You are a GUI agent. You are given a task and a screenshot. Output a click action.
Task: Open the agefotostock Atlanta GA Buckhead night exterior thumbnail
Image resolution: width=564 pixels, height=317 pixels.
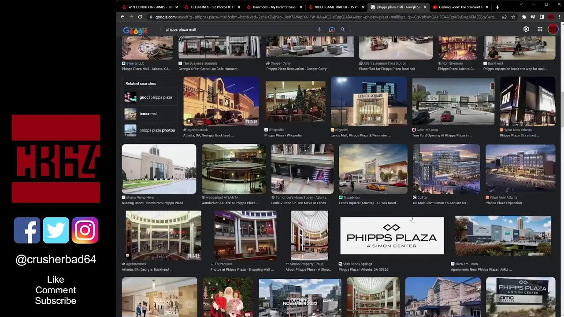[221, 101]
